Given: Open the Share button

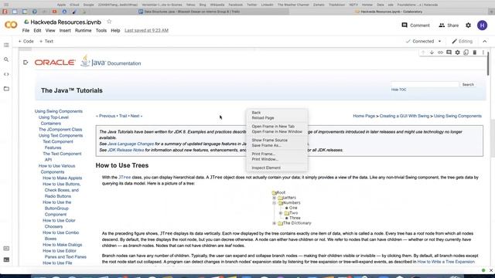Looking at the screenshot, I should 449,25.
